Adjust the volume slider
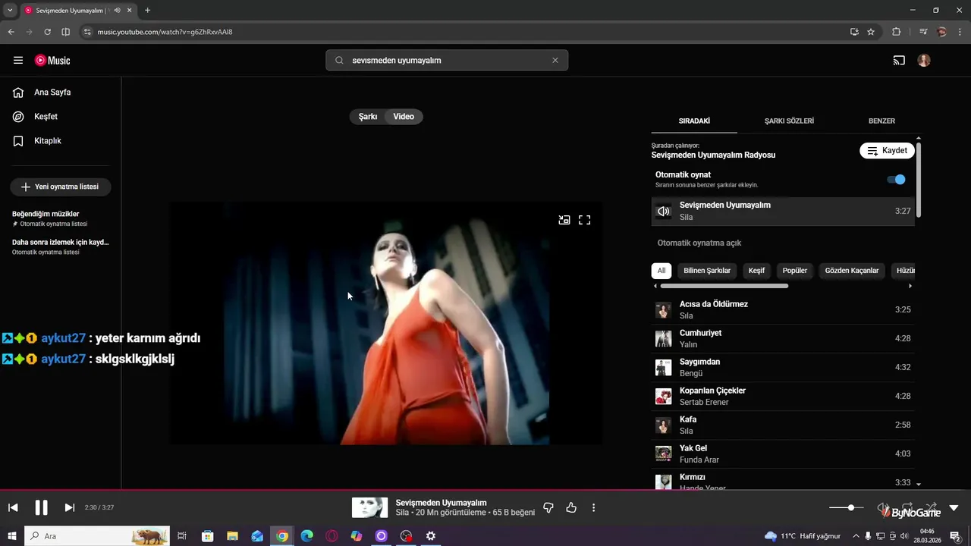The width and height of the screenshot is (971, 546). click(846, 507)
